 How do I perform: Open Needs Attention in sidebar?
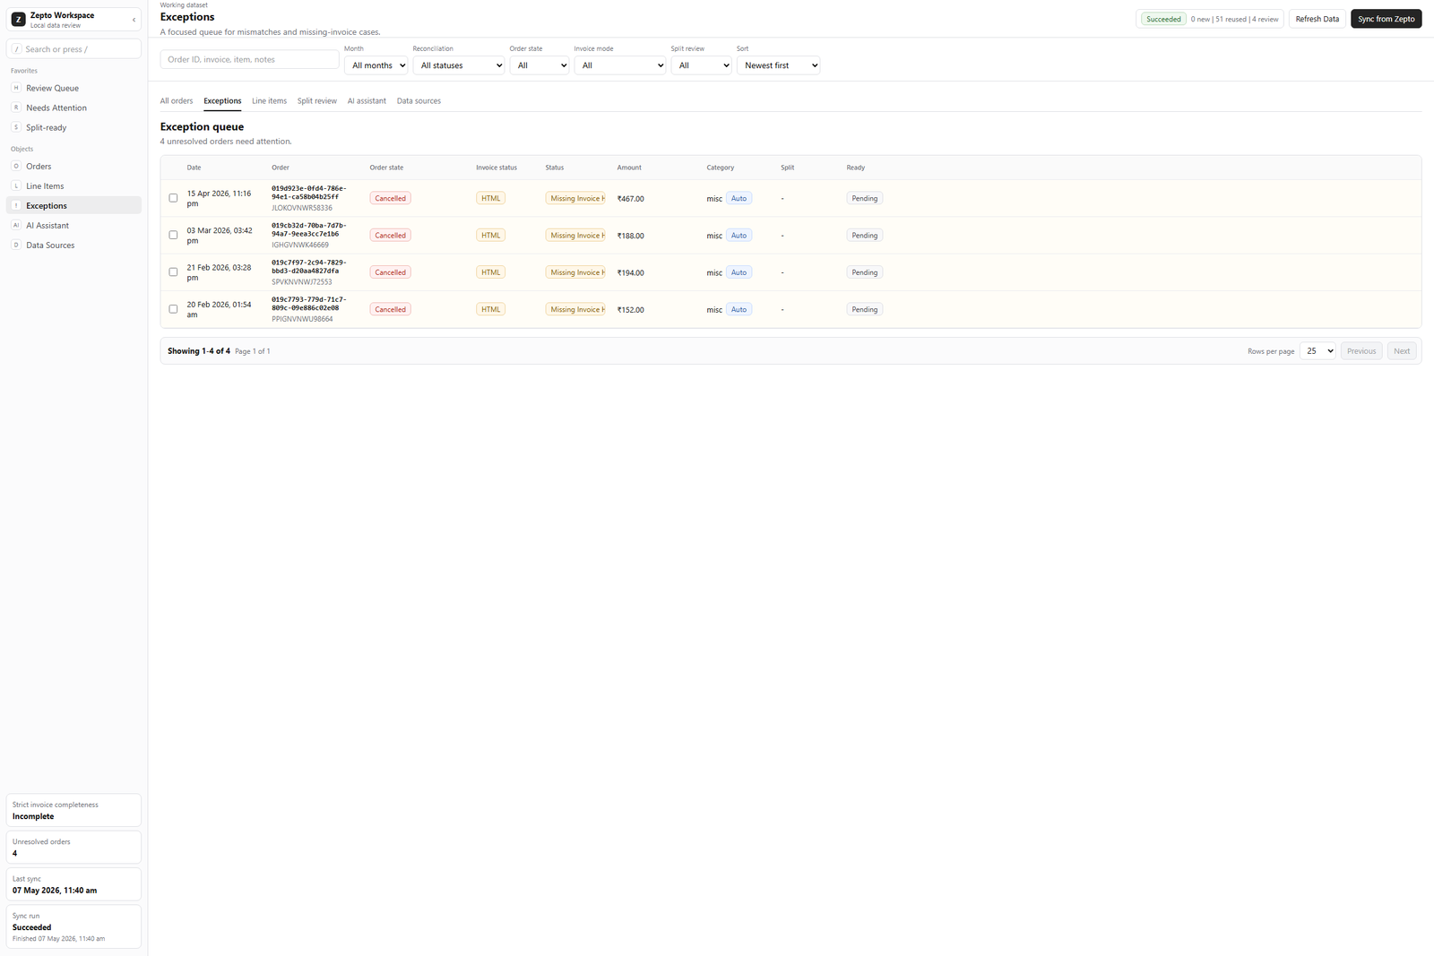(73, 108)
